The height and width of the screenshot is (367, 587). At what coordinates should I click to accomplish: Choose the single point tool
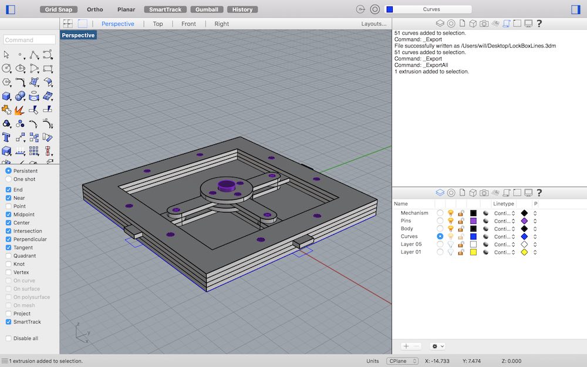tap(20, 55)
